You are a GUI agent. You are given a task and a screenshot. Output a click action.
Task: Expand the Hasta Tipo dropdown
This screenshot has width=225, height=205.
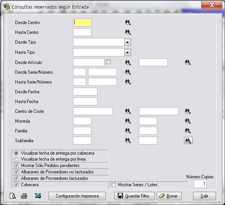tap(127, 52)
